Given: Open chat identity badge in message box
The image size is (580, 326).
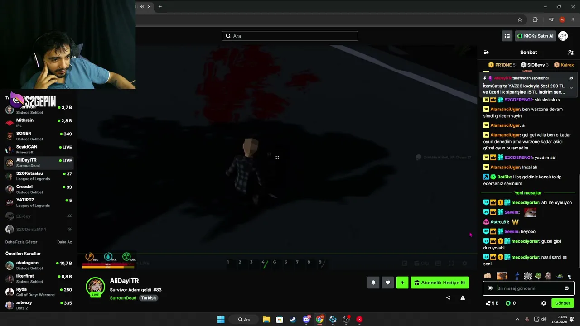Looking at the screenshot, I should point(490,288).
